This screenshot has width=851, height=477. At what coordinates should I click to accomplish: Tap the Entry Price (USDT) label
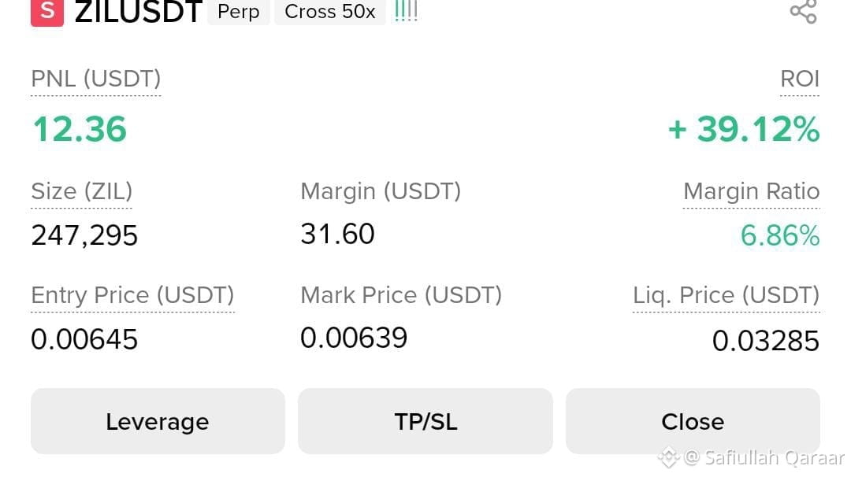click(132, 295)
